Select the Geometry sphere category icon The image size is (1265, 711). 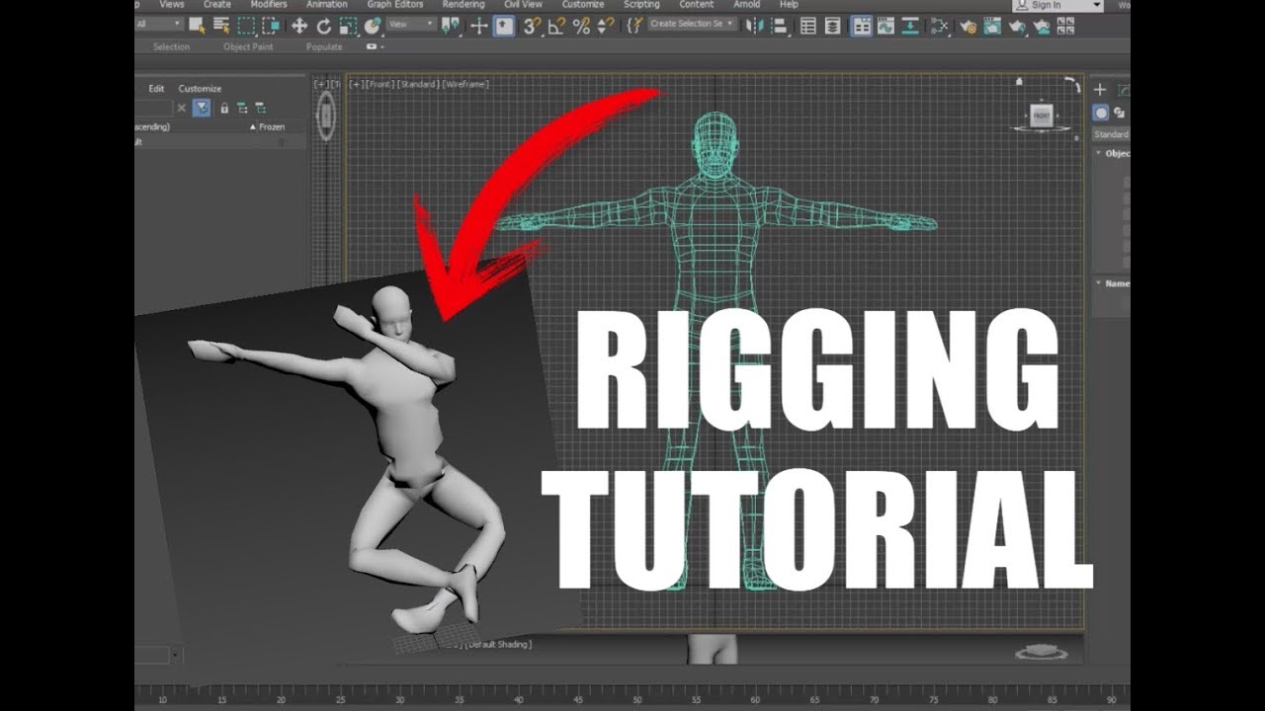click(x=1100, y=113)
